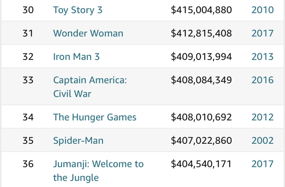
Task: Open the Spider-Man movie link
Action: coord(78,141)
